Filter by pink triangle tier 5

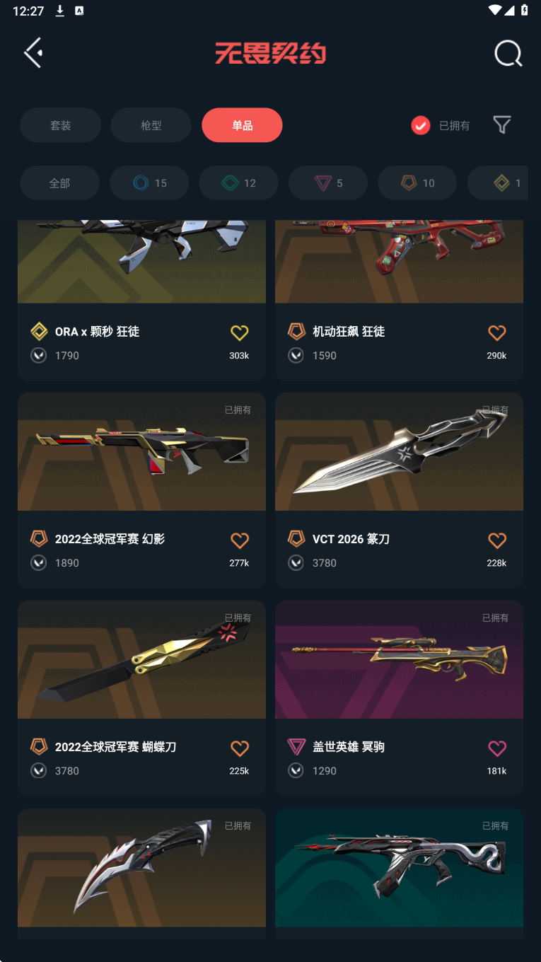pos(328,183)
